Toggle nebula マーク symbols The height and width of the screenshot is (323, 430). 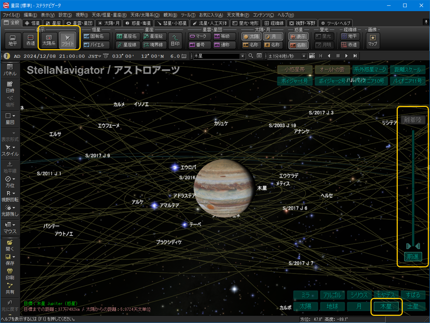click(199, 36)
